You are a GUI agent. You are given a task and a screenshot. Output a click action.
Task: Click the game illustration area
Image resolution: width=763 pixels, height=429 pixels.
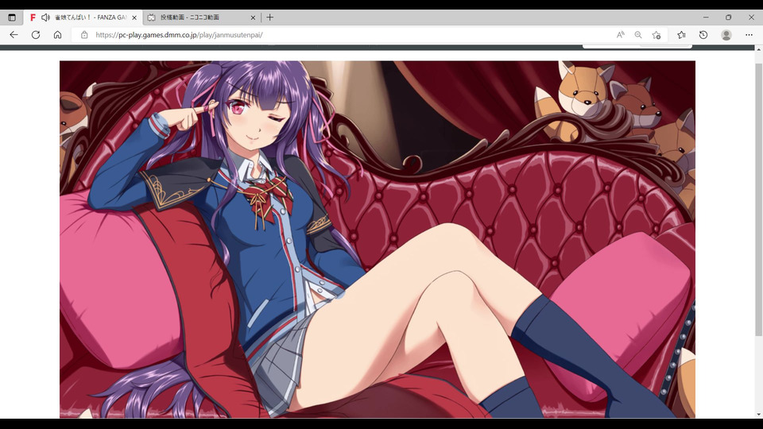click(x=377, y=239)
